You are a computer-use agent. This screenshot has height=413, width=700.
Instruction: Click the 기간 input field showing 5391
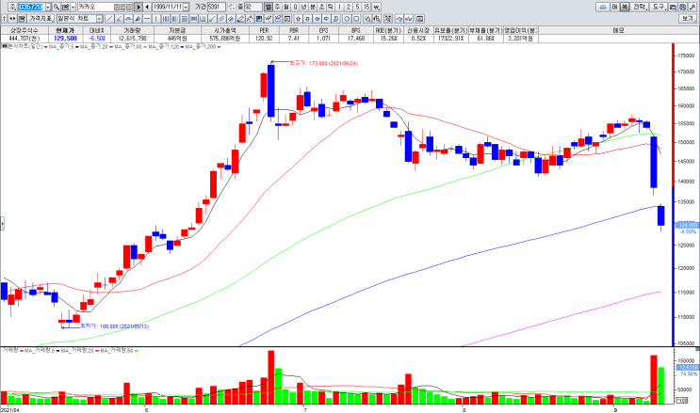(x=216, y=8)
